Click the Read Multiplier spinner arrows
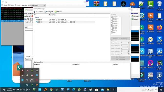Viewport: 164px width, 92px height. pyautogui.click(x=129, y=46)
